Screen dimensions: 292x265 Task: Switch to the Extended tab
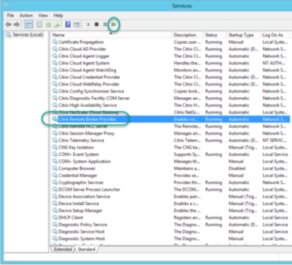pyautogui.click(x=63, y=249)
